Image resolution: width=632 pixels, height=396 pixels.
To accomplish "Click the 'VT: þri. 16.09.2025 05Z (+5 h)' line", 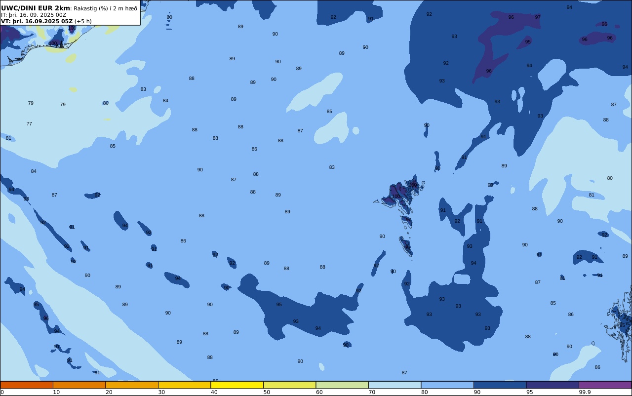I will pos(46,21).
